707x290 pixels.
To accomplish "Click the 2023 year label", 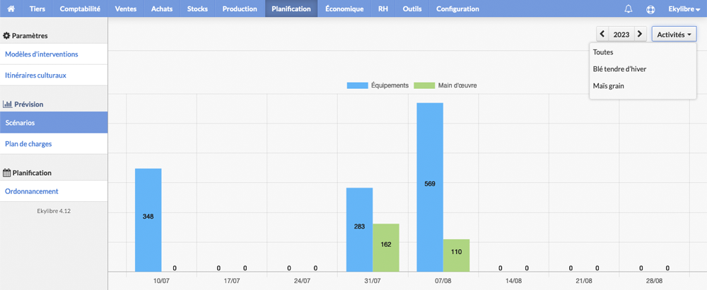I will (x=621, y=35).
